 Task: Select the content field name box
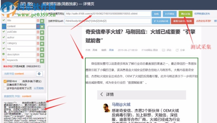(x=21, y=26)
